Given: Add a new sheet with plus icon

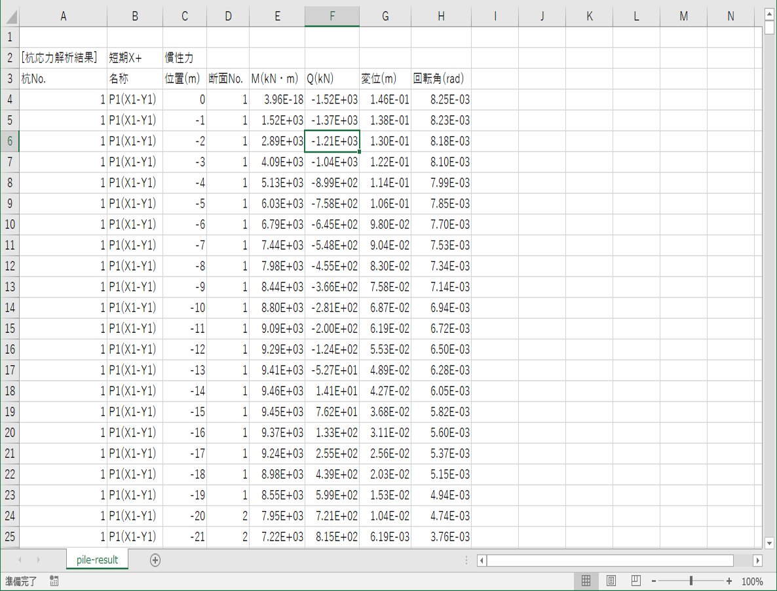Looking at the screenshot, I should click(155, 560).
